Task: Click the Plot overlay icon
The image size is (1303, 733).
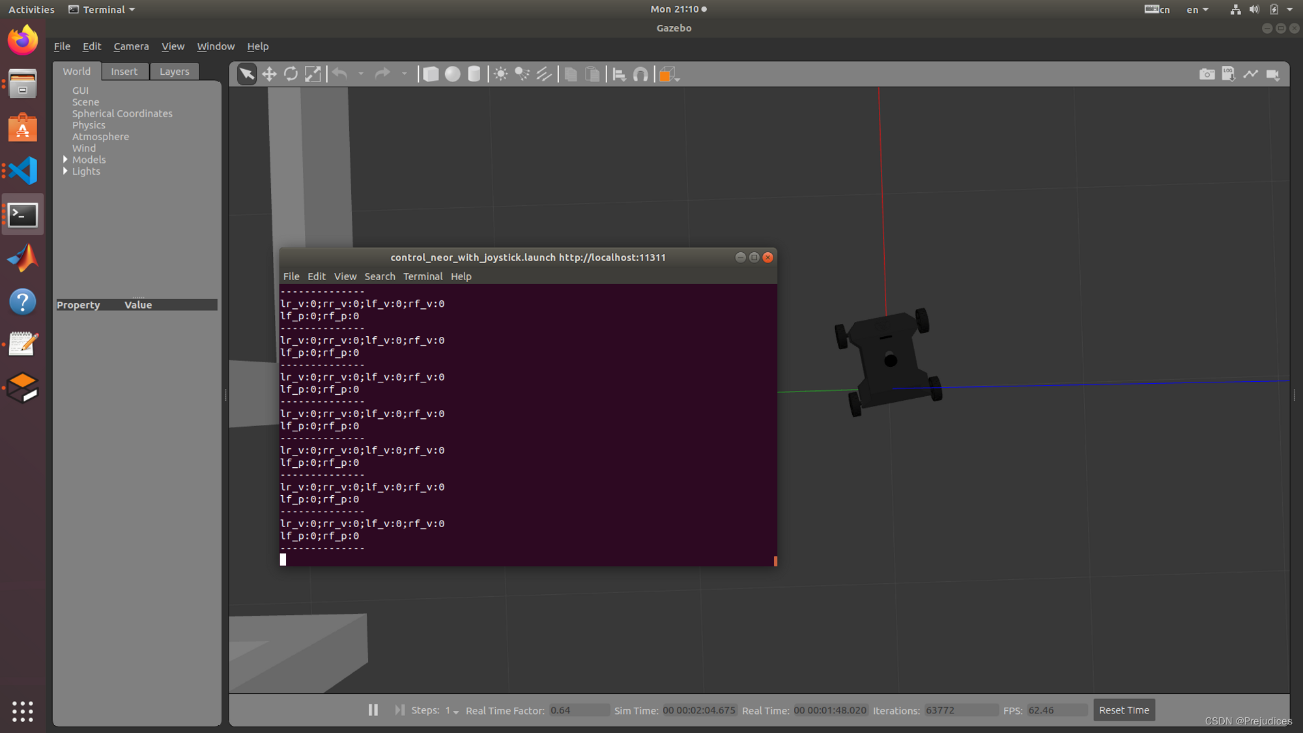Action: click(1251, 74)
